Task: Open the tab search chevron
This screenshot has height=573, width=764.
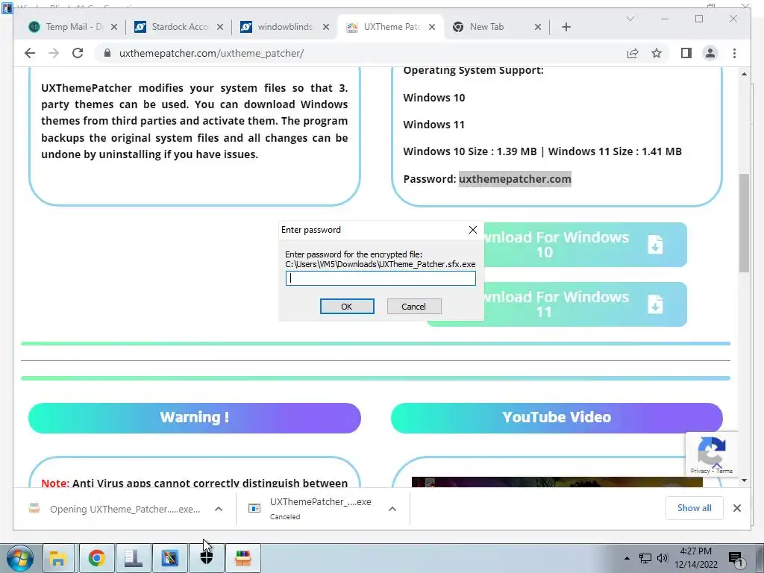Action: (x=630, y=19)
